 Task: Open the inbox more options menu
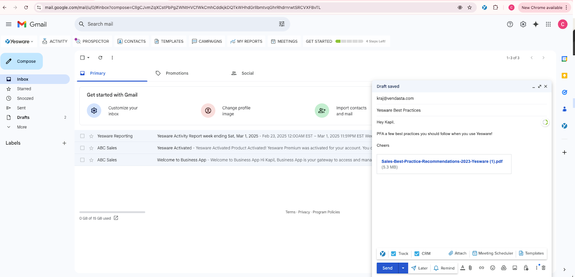pos(112,57)
